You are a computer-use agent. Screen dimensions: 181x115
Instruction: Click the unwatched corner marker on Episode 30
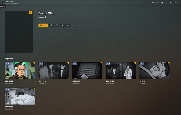(68, 63)
